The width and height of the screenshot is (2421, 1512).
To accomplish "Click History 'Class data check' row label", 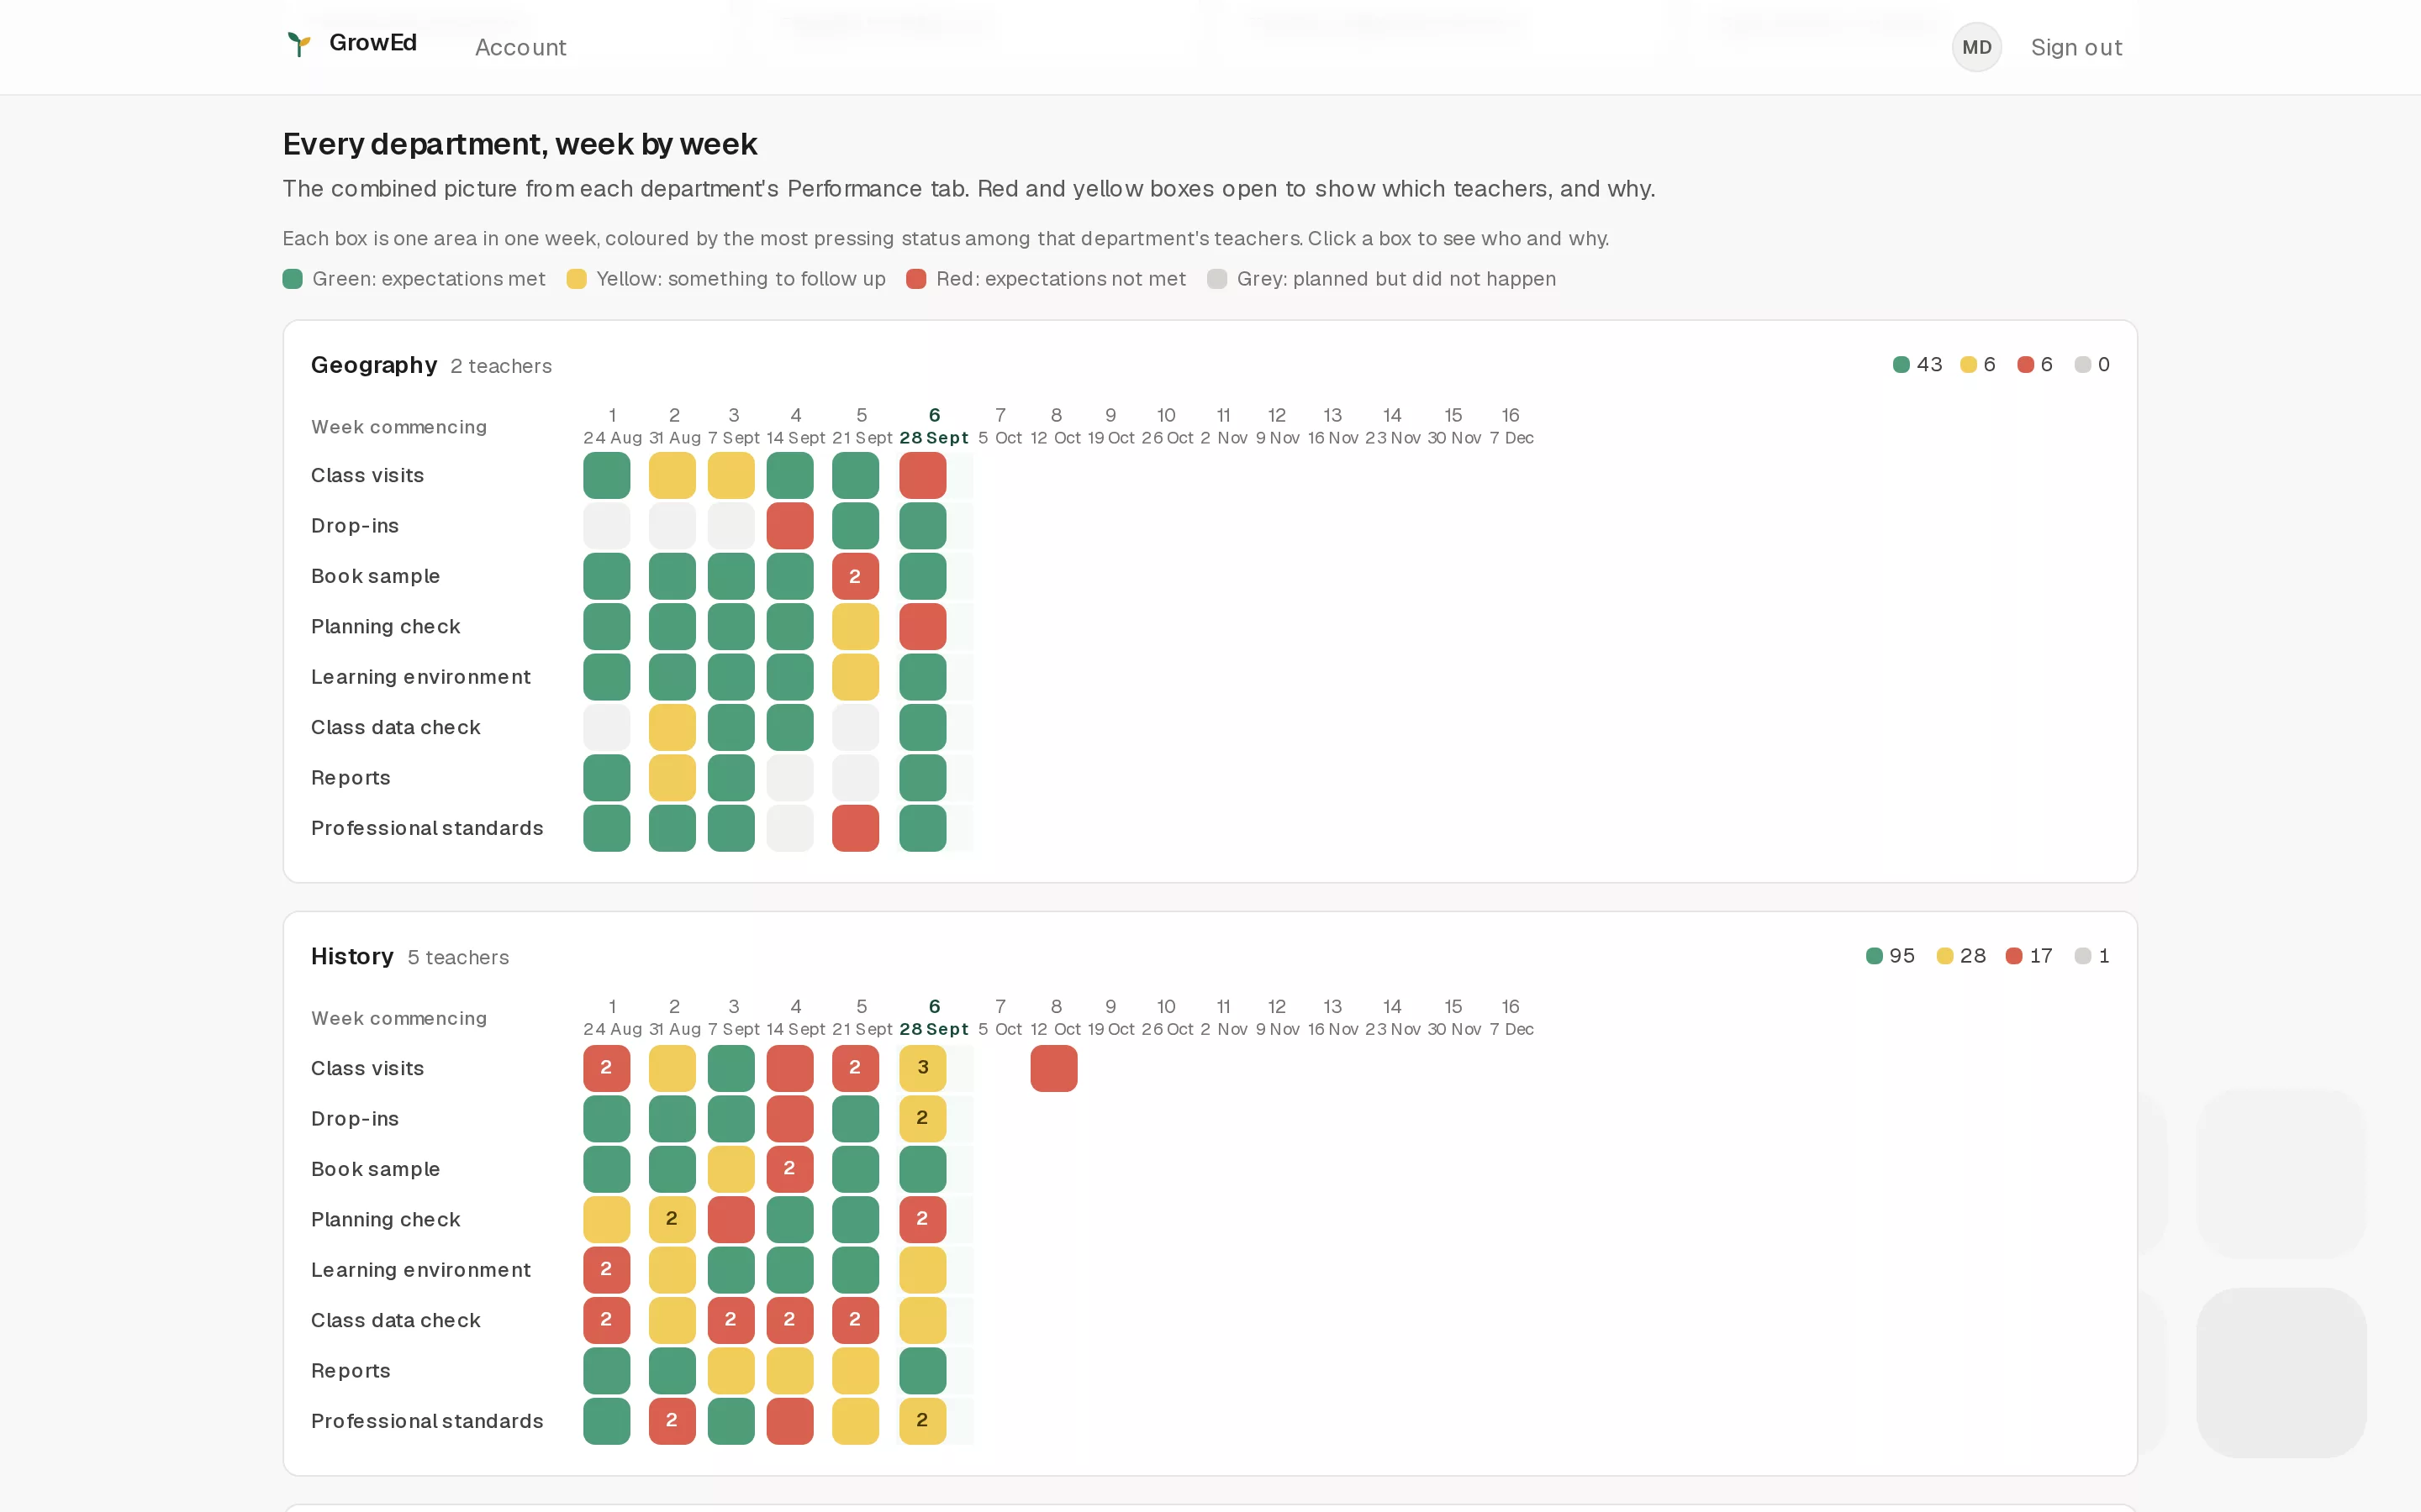I will coord(396,1320).
